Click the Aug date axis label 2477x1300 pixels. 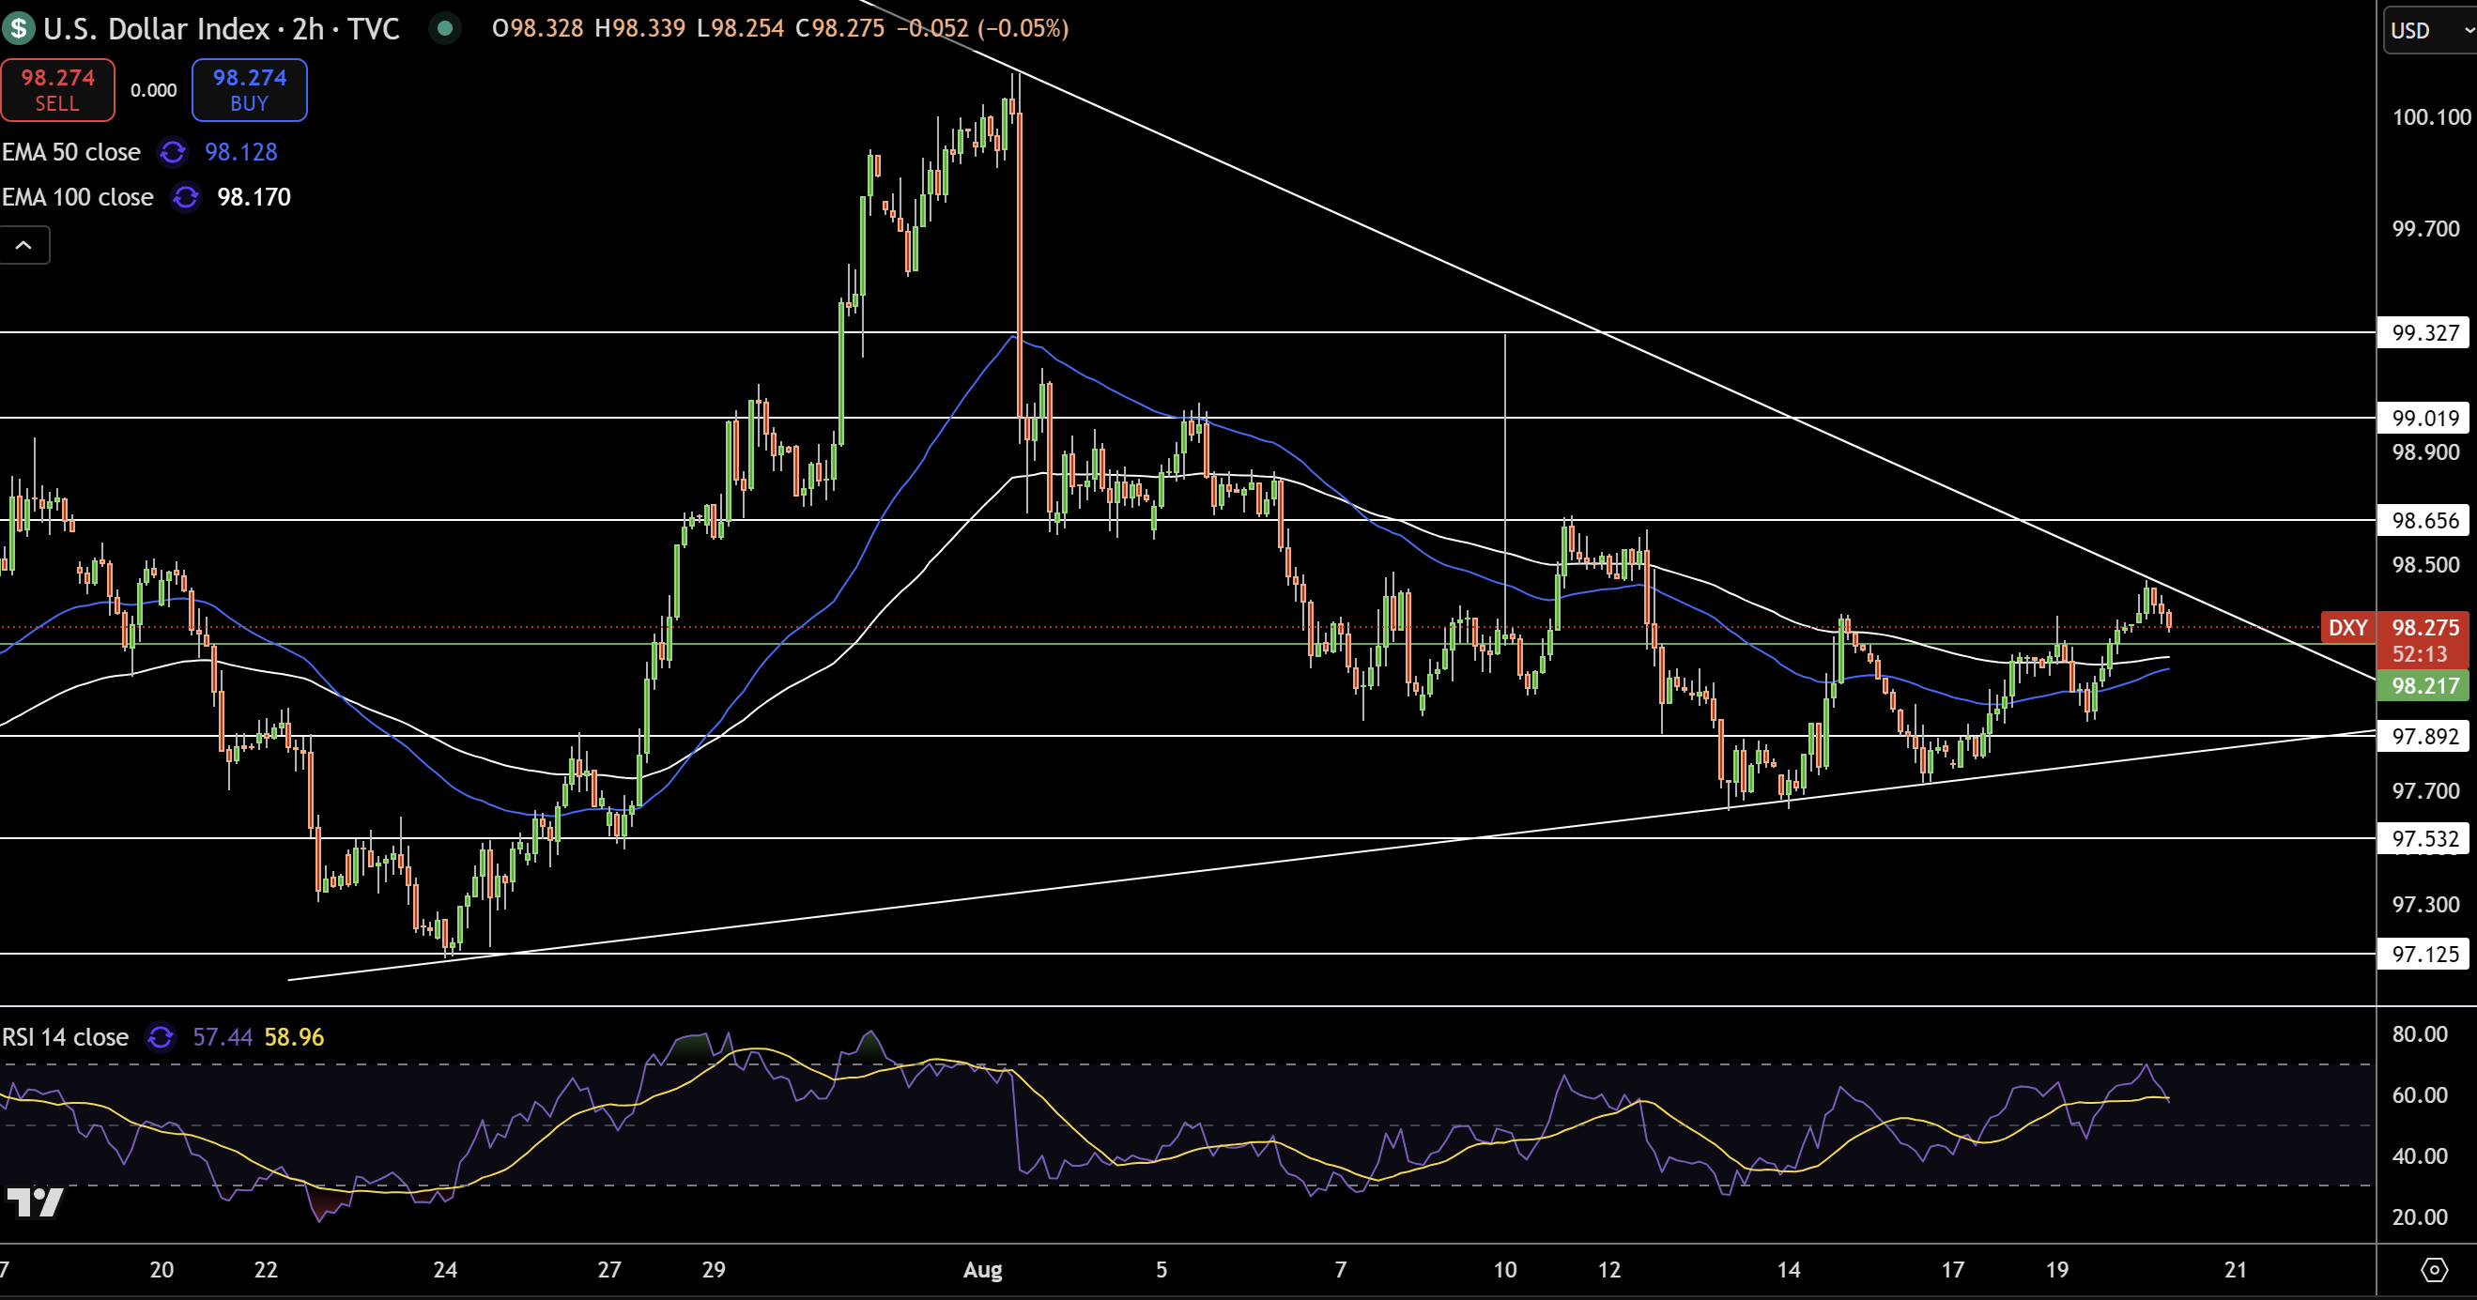[x=983, y=1270]
